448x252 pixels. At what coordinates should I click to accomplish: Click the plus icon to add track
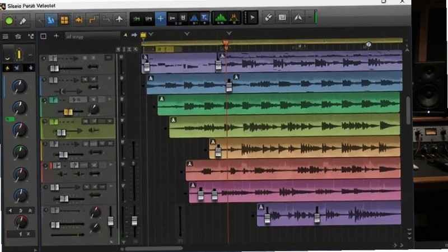click(x=57, y=36)
